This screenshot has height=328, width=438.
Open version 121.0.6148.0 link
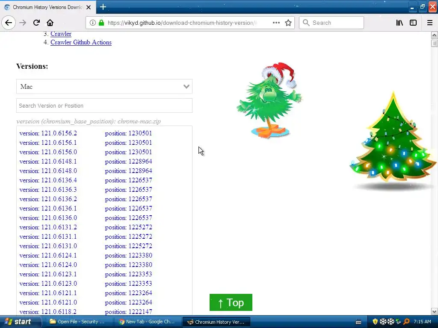[x=48, y=171]
